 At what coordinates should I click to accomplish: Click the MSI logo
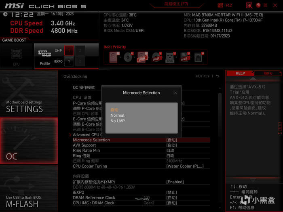tap(14, 6)
